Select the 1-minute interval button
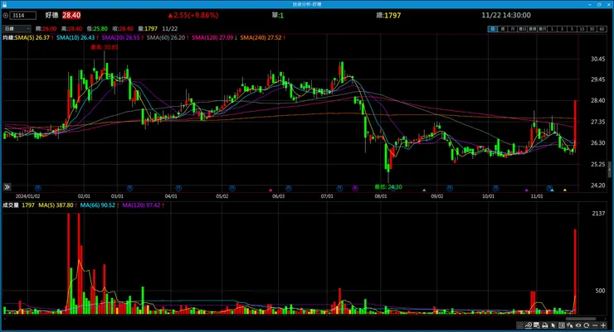614x332 pixels. 552,29
